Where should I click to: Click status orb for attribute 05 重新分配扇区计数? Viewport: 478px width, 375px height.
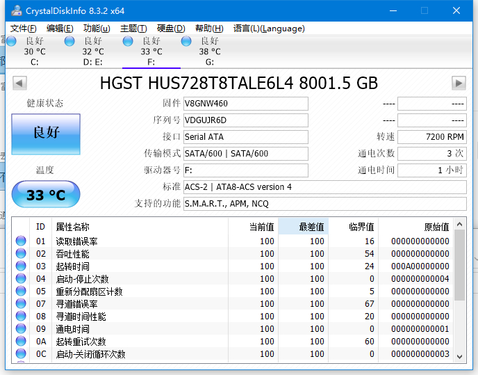(x=21, y=291)
